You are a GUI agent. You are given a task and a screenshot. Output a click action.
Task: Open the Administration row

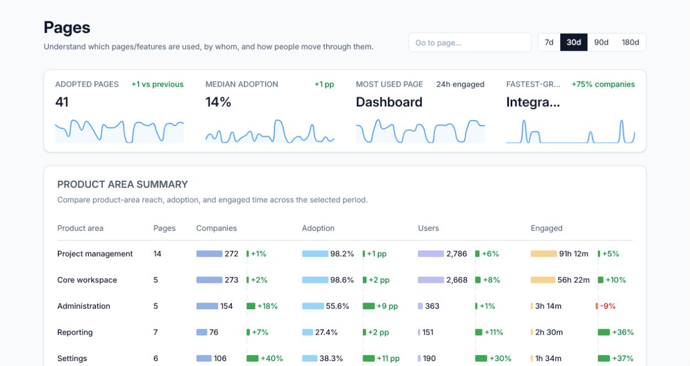pos(345,306)
